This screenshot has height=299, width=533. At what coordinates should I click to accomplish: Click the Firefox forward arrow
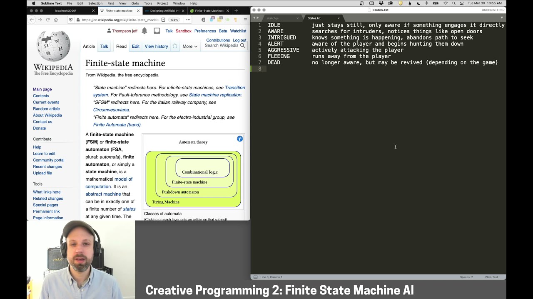tap(40, 20)
